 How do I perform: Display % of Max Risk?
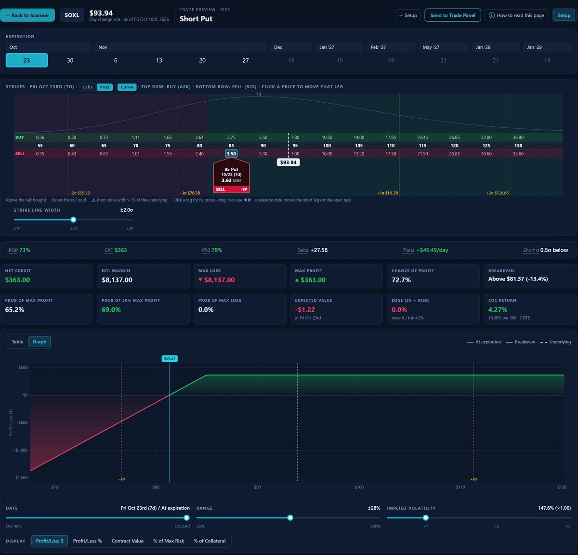pyautogui.click(x=169, y=541)
